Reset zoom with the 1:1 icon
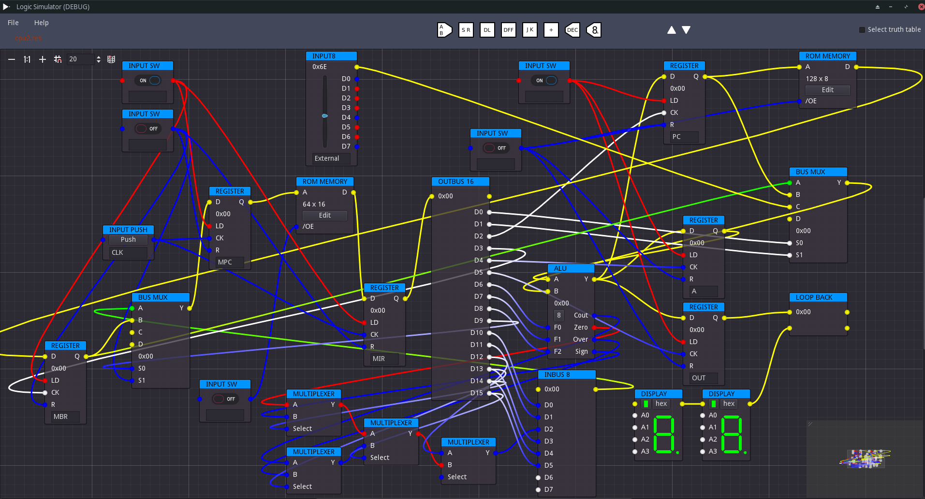Screen dimensions: 925x499 [27, 59]
